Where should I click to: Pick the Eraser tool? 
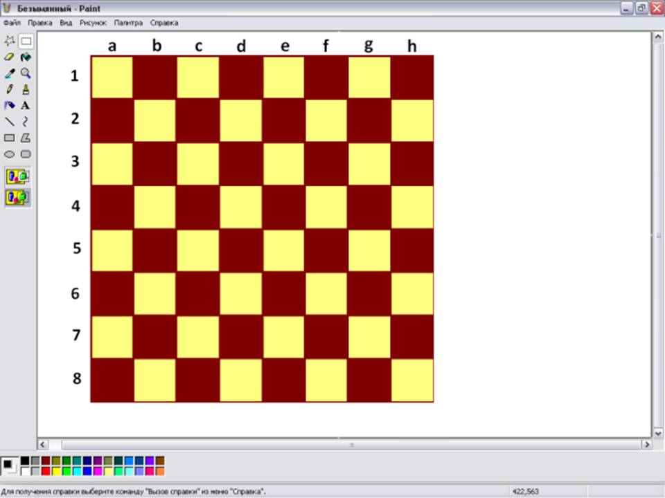[x=10, y=57]
